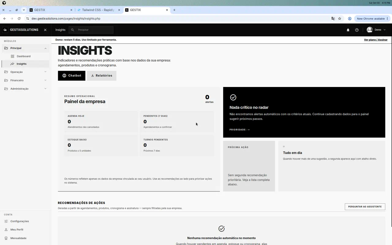Viewport: 392px width, 245px height.
Task: Click the Pendentes (7 dias) card
Action: (177, 122)
